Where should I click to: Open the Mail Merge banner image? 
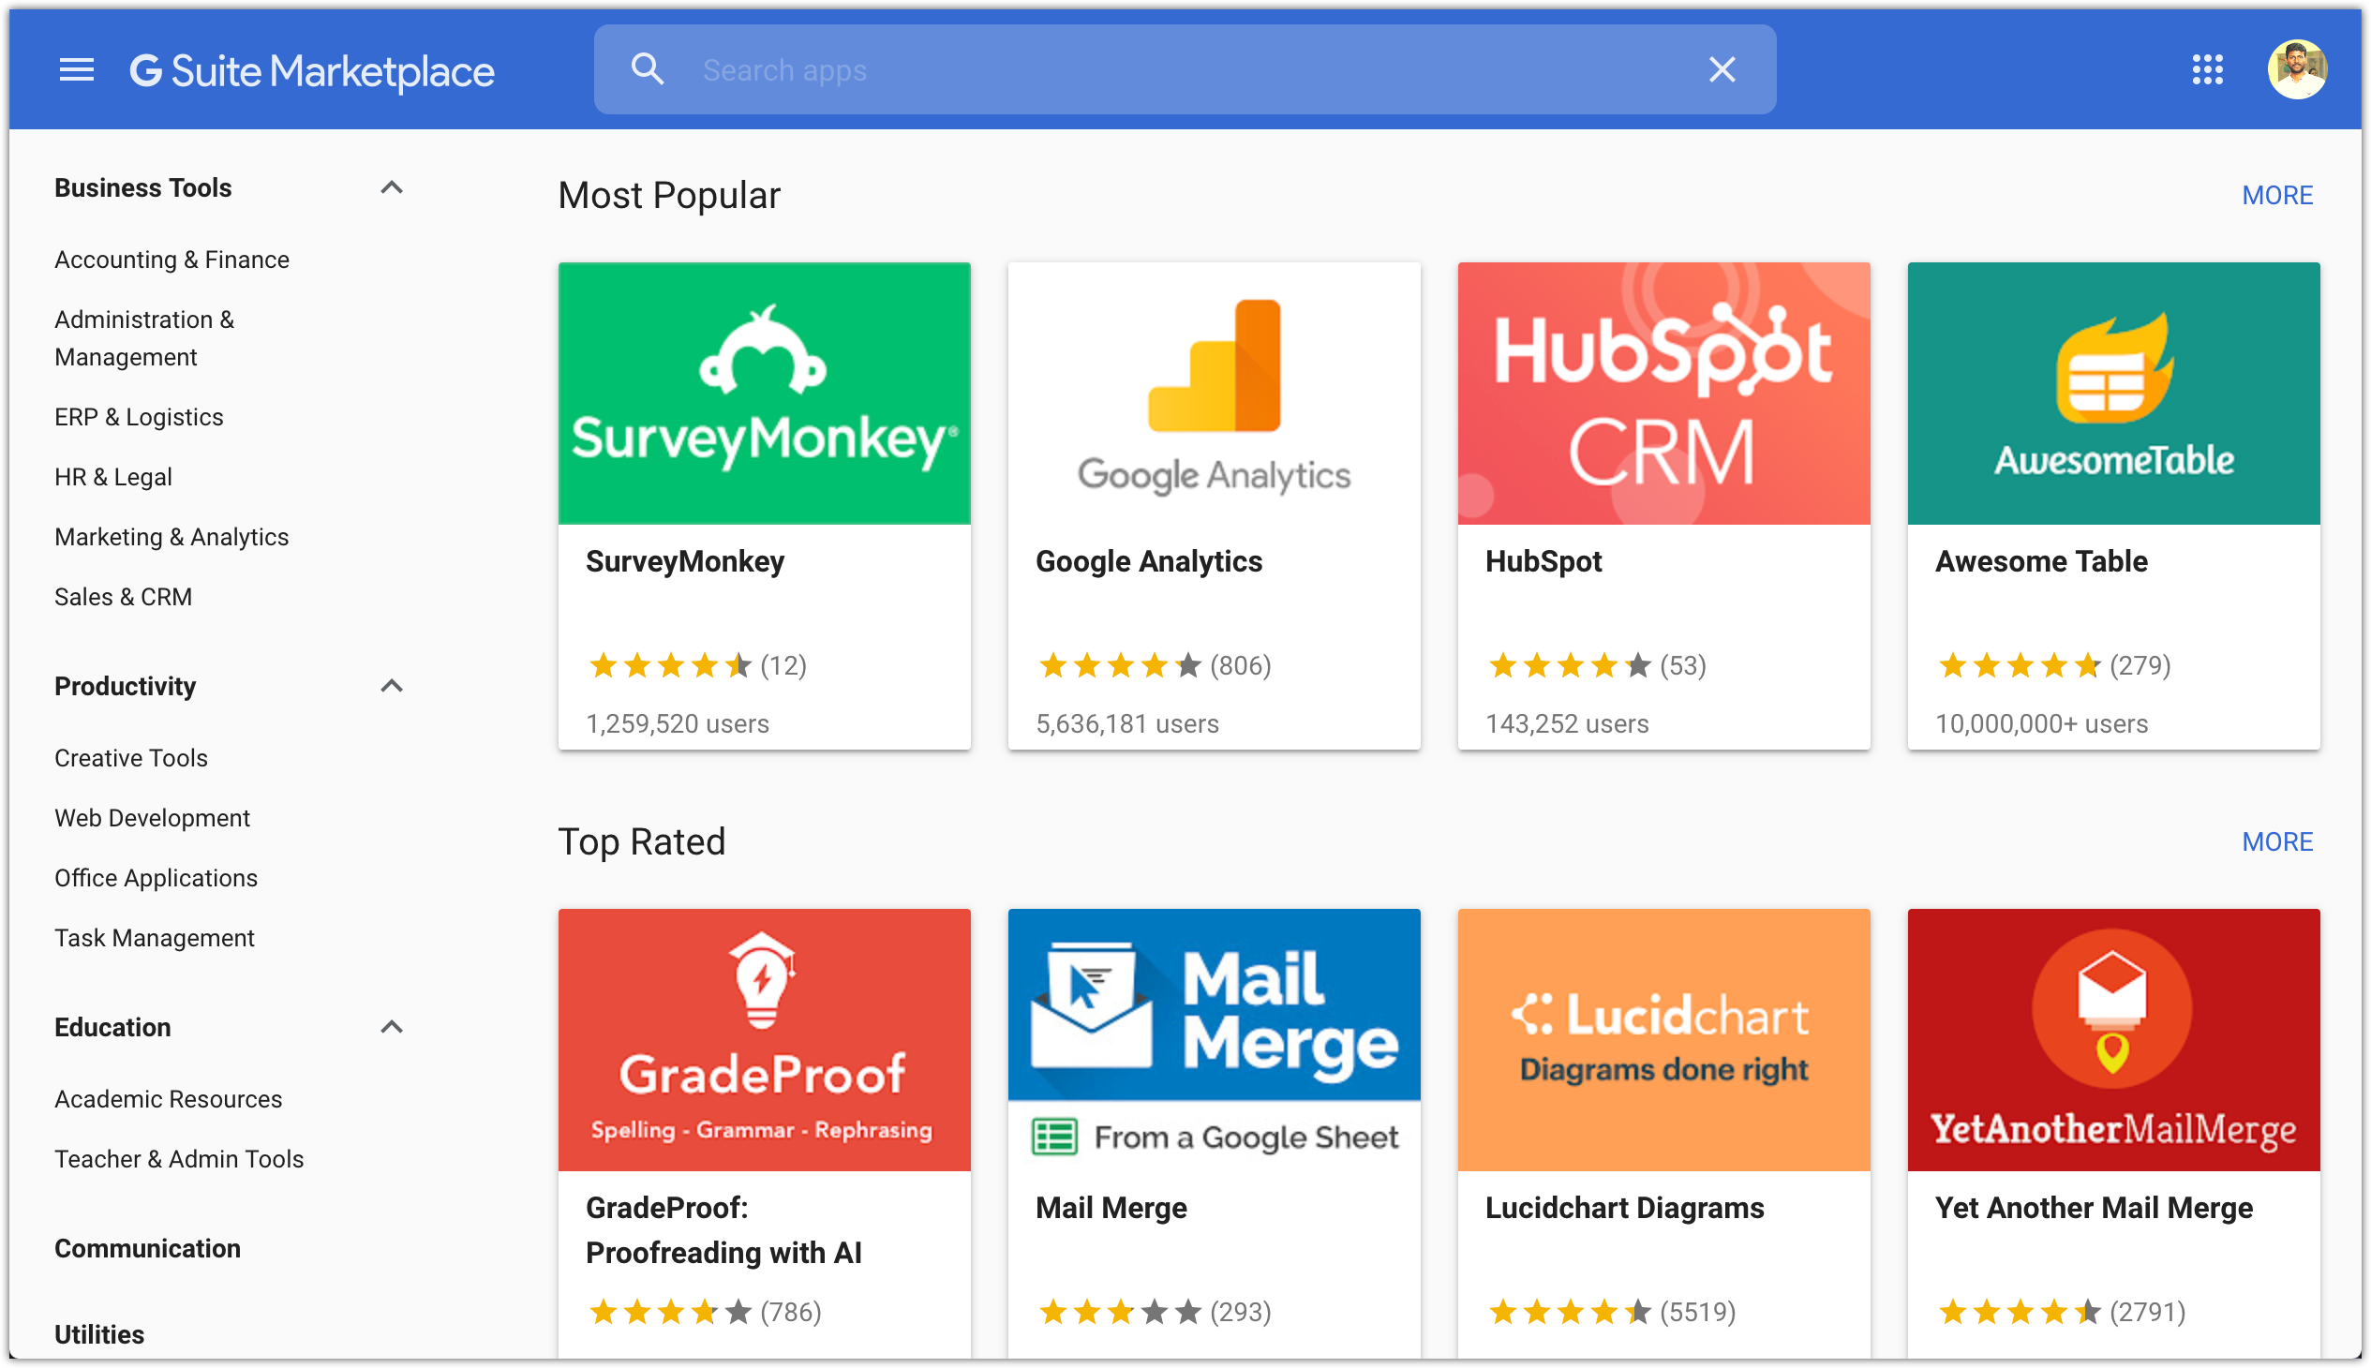pyautogui.click(x=1214, y=1040)
